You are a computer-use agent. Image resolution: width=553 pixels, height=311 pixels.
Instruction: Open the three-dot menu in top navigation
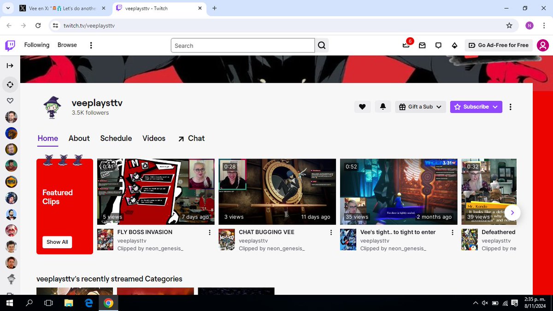click(x=91, y=45)
